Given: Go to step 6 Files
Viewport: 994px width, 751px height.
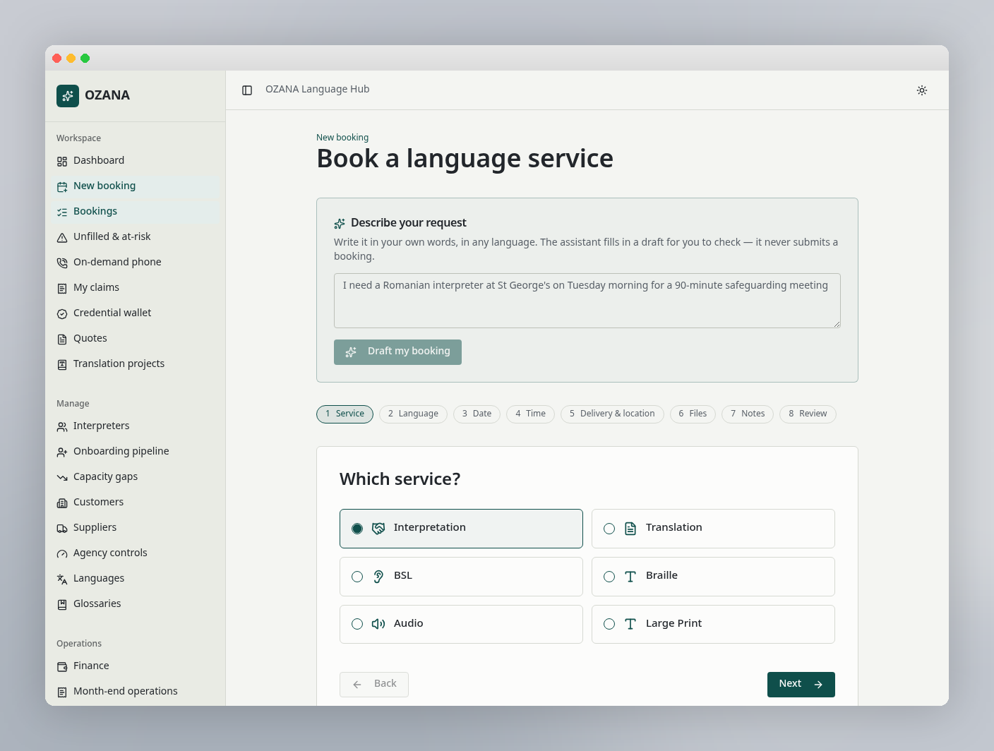Looking at the screenshot, I should coord(693,414).
